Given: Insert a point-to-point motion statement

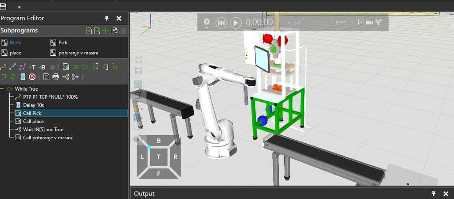Looking at the screenshot, I should pos(4,67).
